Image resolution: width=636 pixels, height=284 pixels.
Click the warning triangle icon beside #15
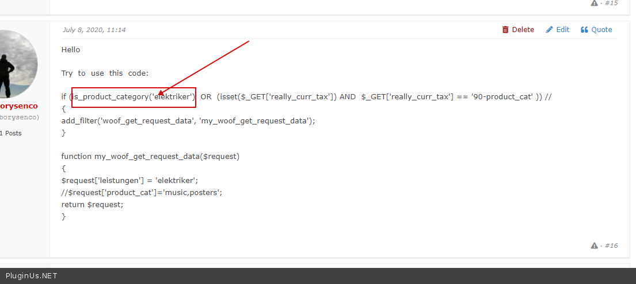tap(594, 3)
